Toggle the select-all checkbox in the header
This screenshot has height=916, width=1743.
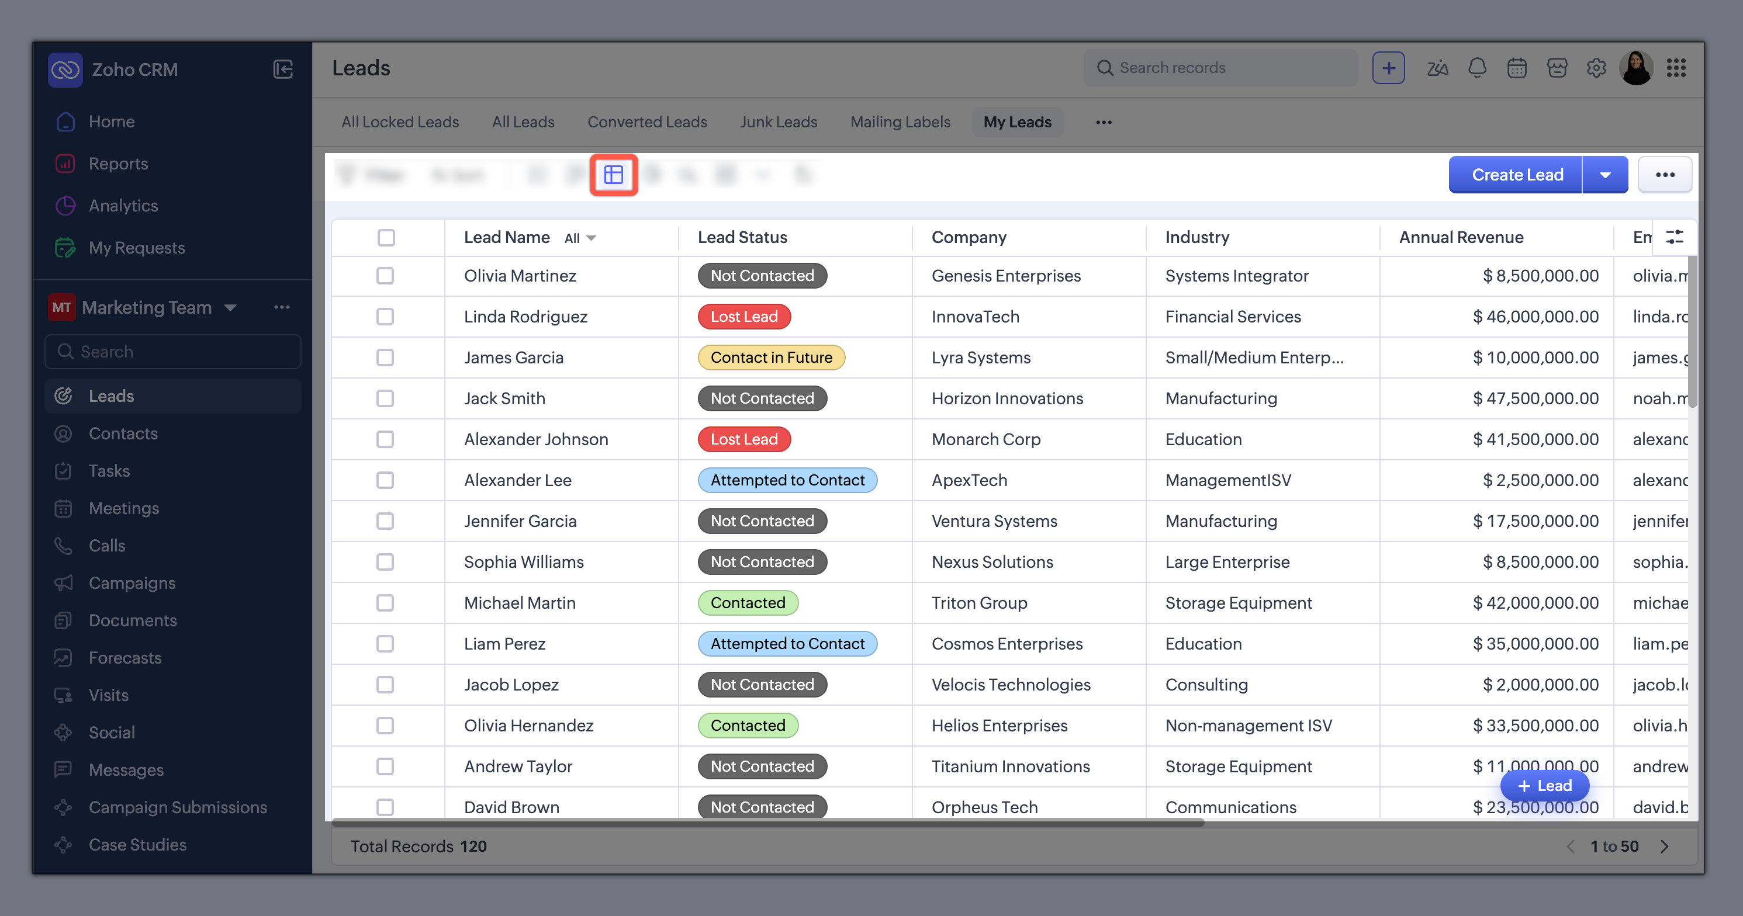coord(386,237)
